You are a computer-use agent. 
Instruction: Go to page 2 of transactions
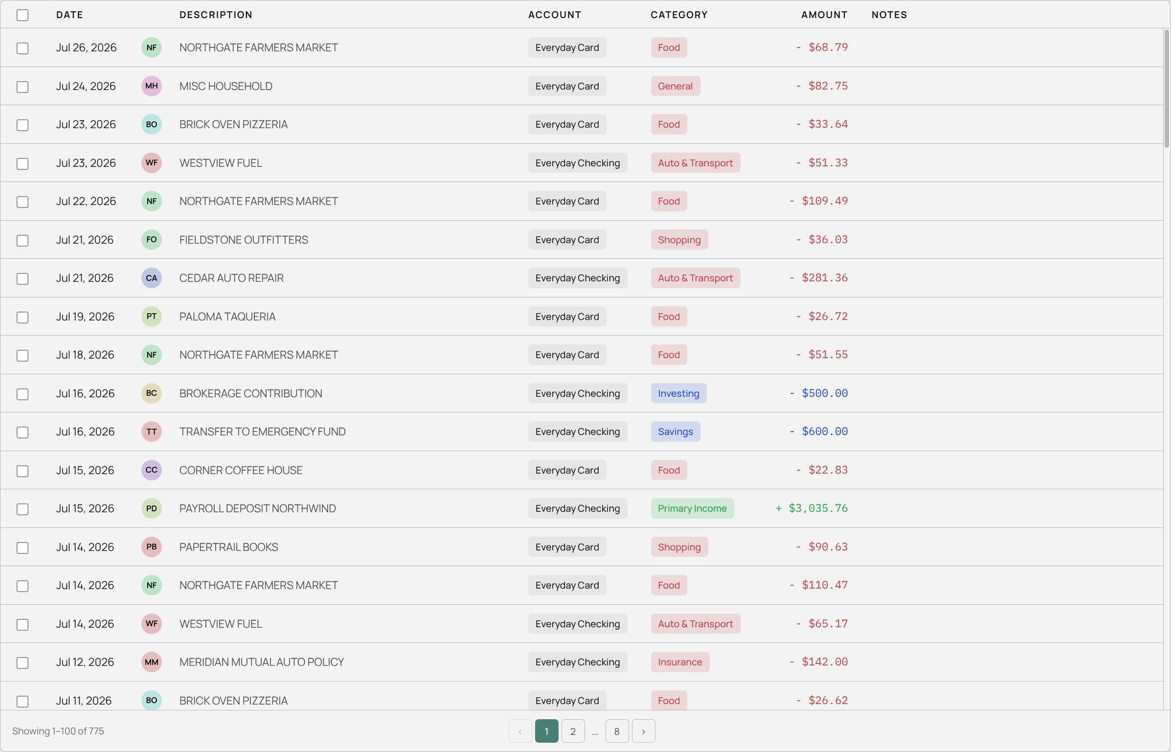click(x=573, y=731)
